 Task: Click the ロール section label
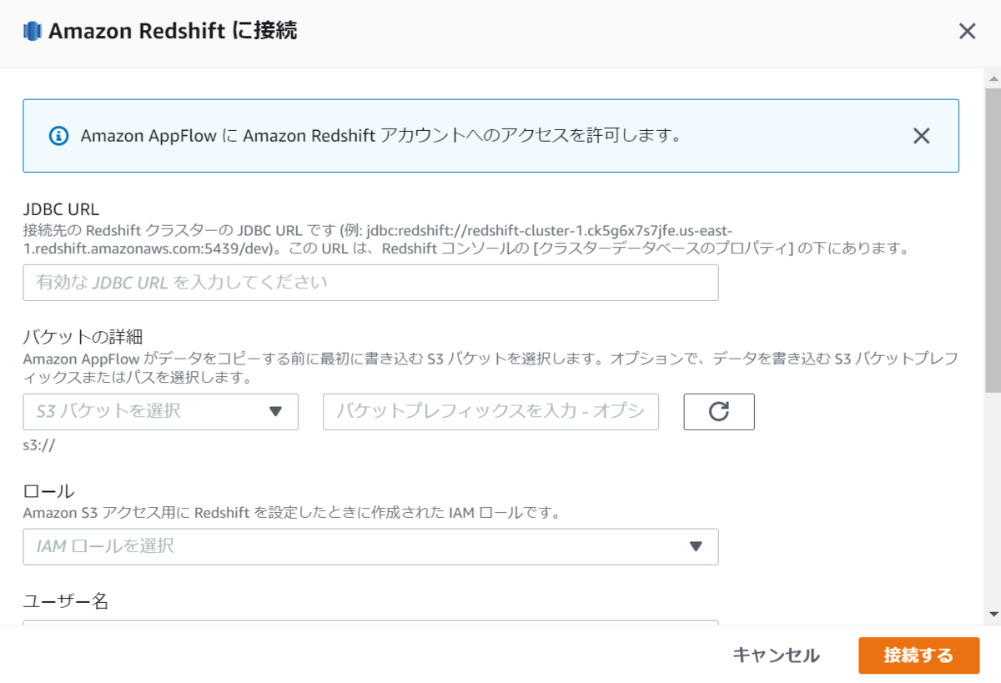click(48, 491)
